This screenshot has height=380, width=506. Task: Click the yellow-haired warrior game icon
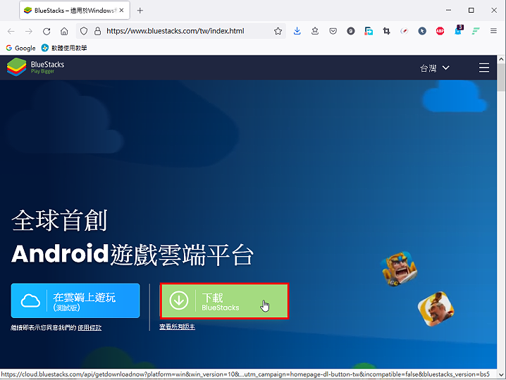click(x=400, y=269)
